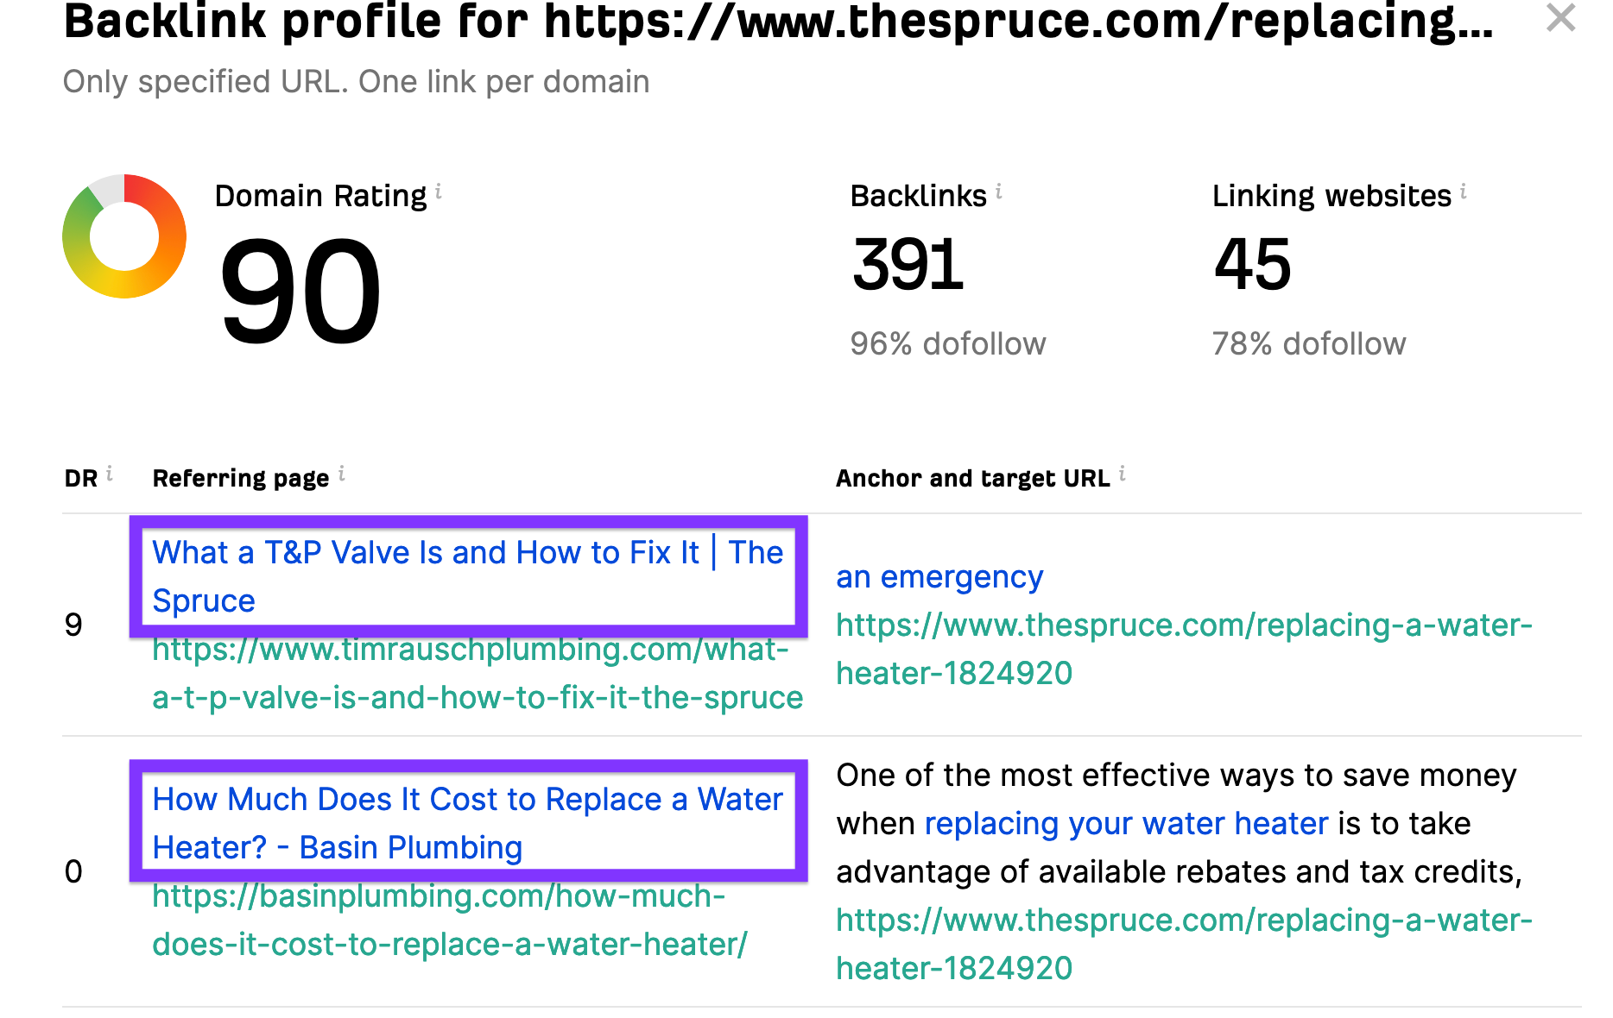
Task: Click the Domain Rating value 90
Action: (x=300, y=292)
